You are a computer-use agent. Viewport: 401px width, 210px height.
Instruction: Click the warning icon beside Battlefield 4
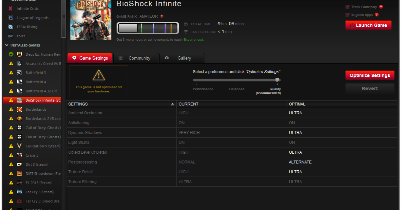click(11, 82)
